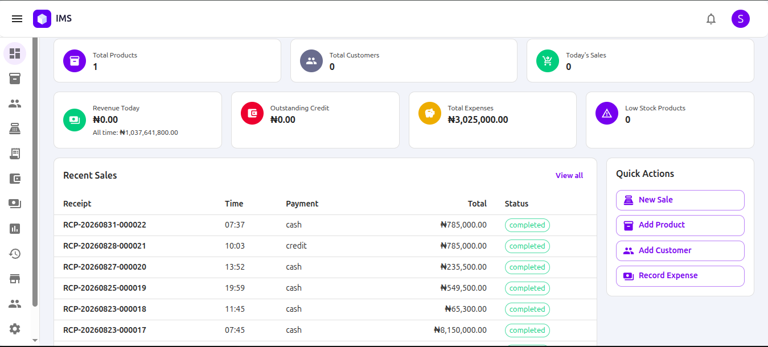Click the Outstanding Credit red wallet icon
This screenshot has width=768, height=347.
tap(252, 113)
